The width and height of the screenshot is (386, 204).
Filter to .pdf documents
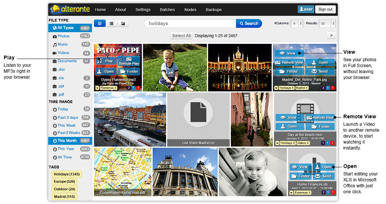click(x=70, y=95)
